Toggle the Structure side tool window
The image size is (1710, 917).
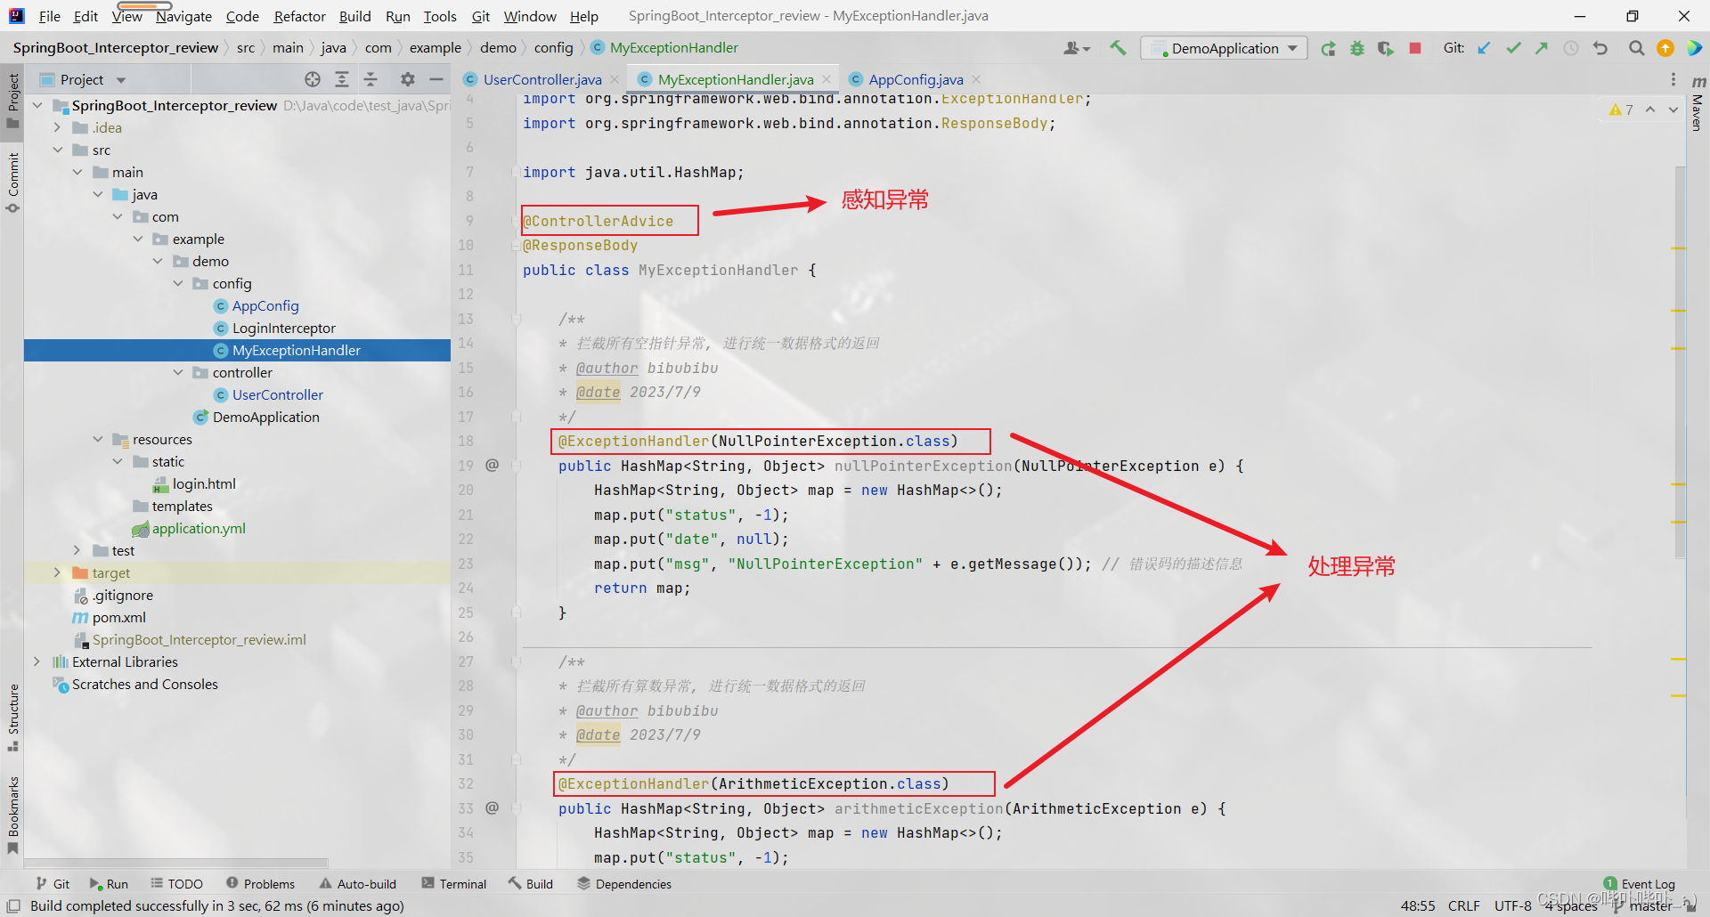pyautogui.click(x=12, y=718)
